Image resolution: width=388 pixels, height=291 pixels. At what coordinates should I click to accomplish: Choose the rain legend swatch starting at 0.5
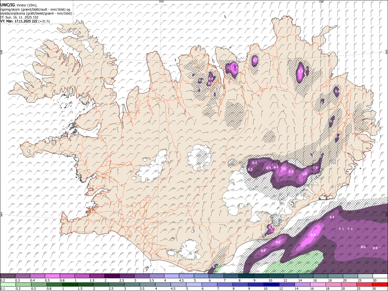[x=39, y=284]
